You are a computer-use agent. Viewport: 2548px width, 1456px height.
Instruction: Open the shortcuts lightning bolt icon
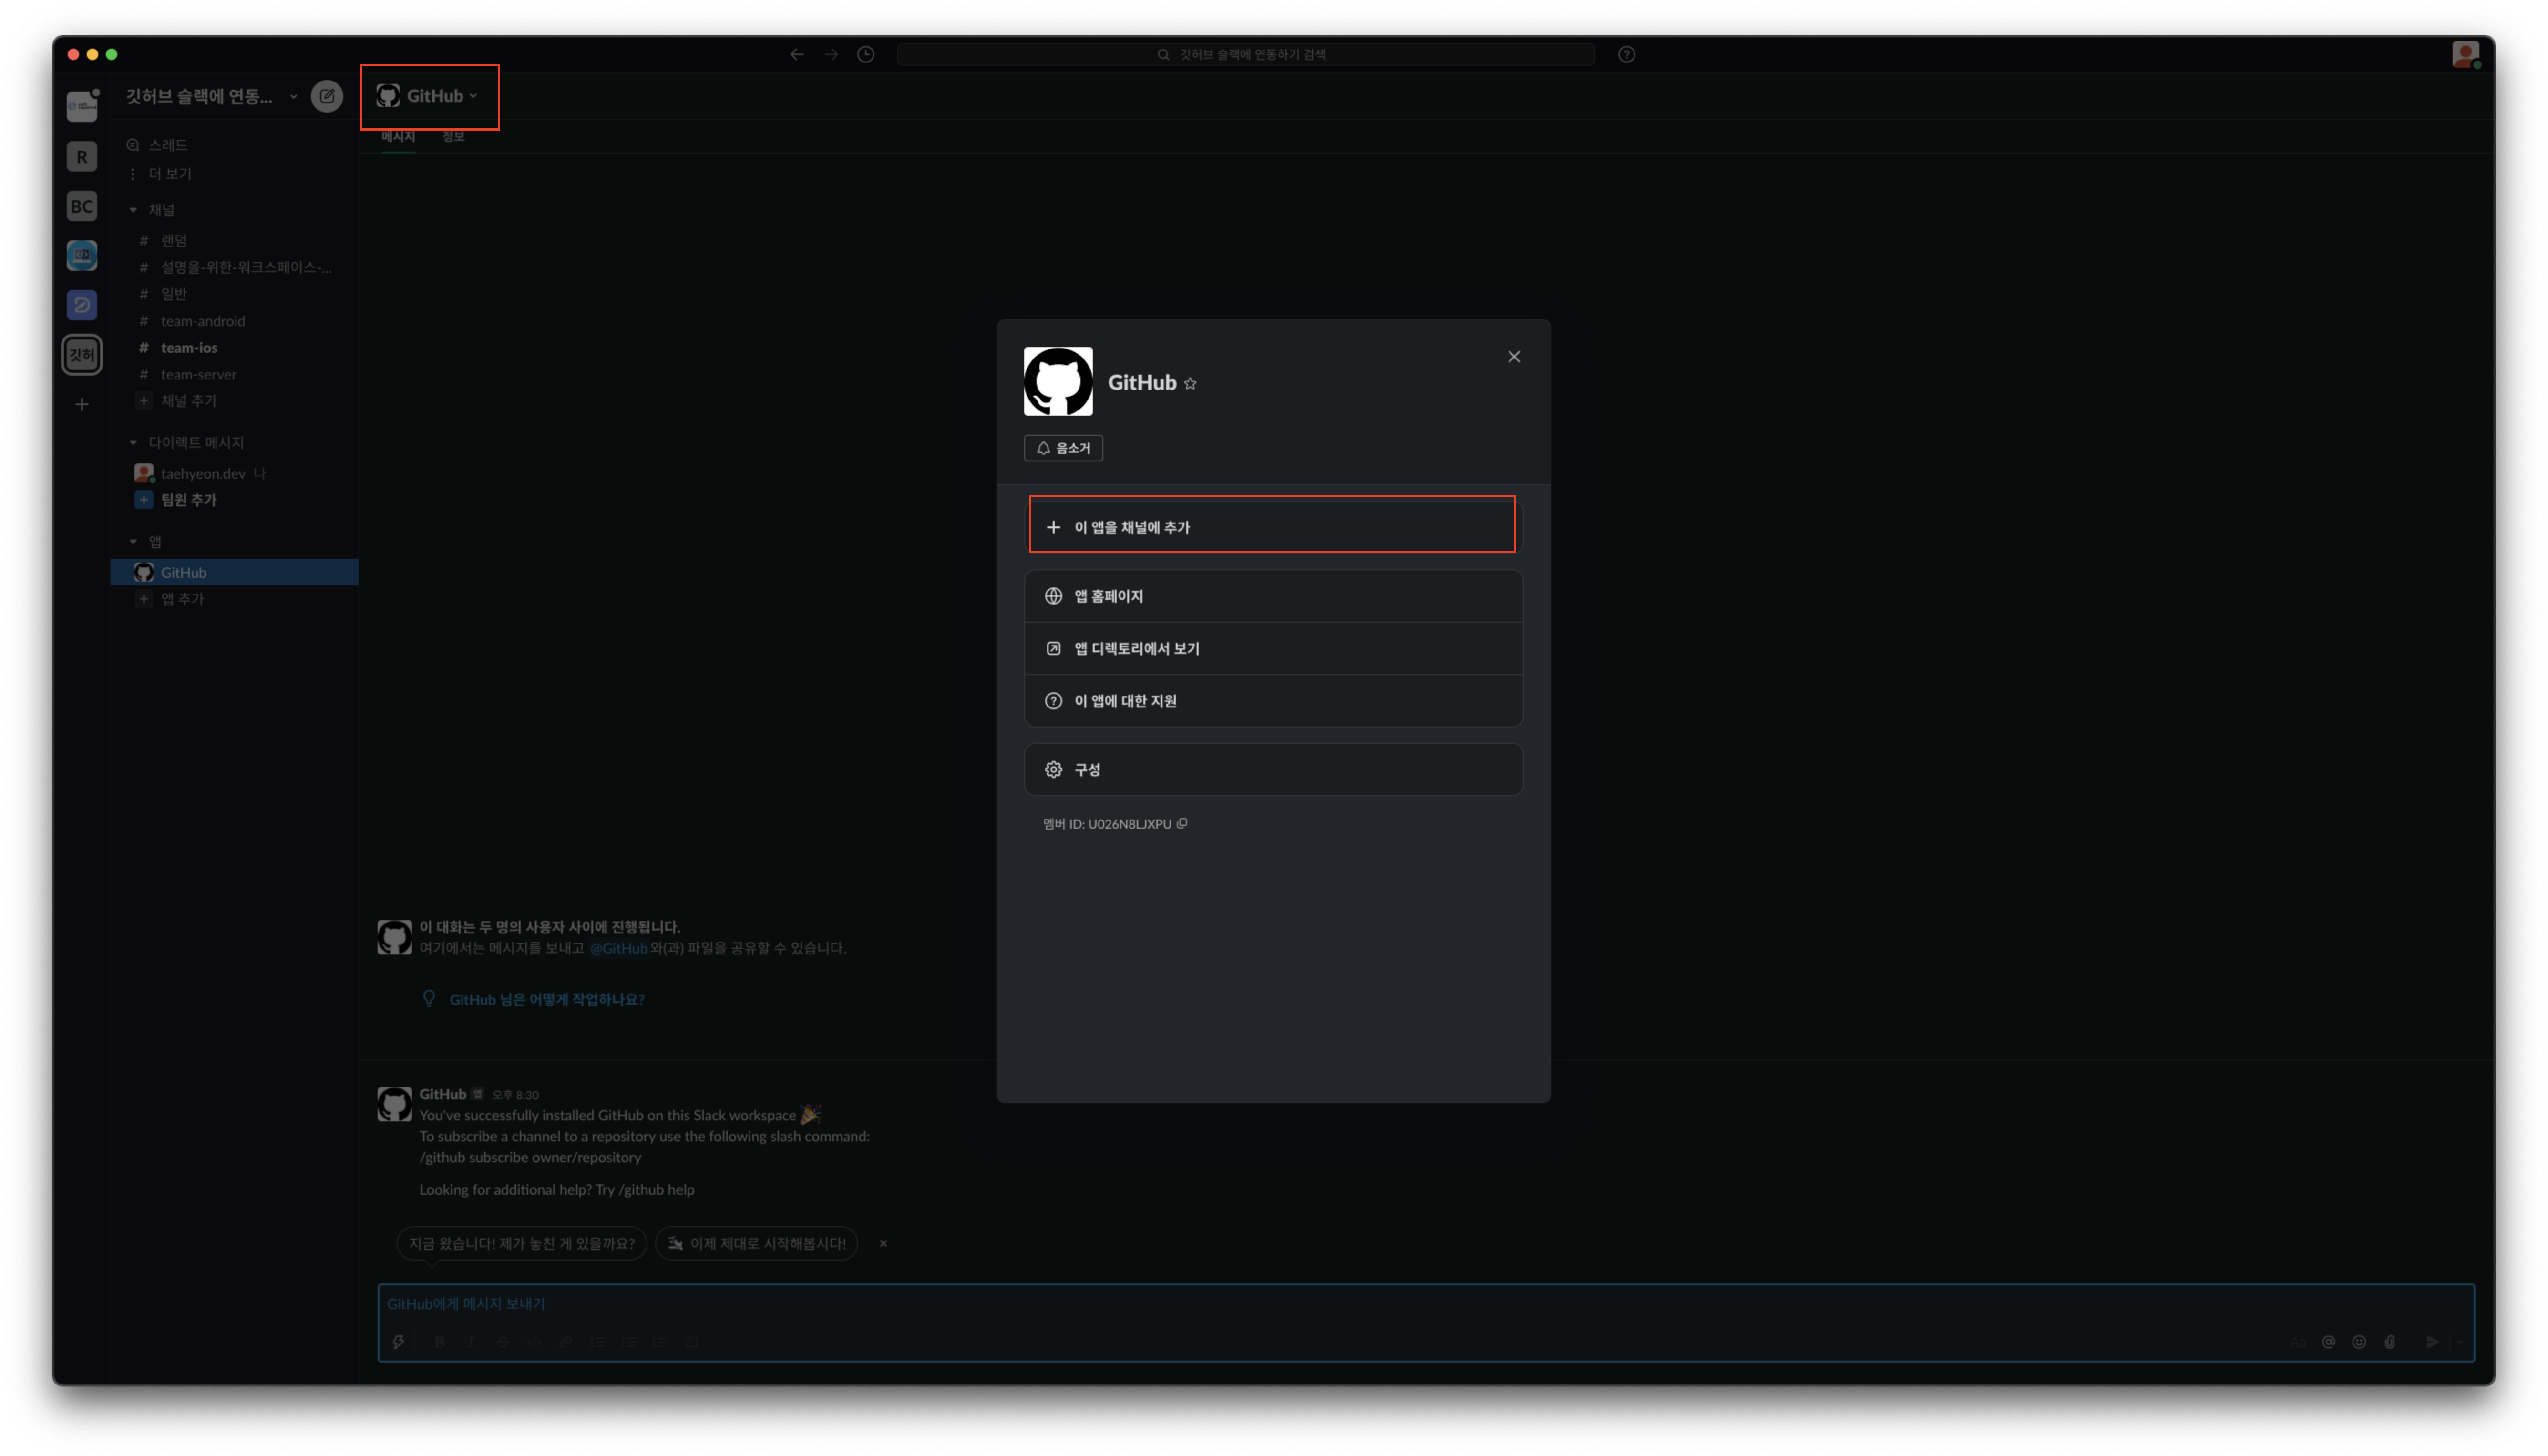(x=398, y=1342)
